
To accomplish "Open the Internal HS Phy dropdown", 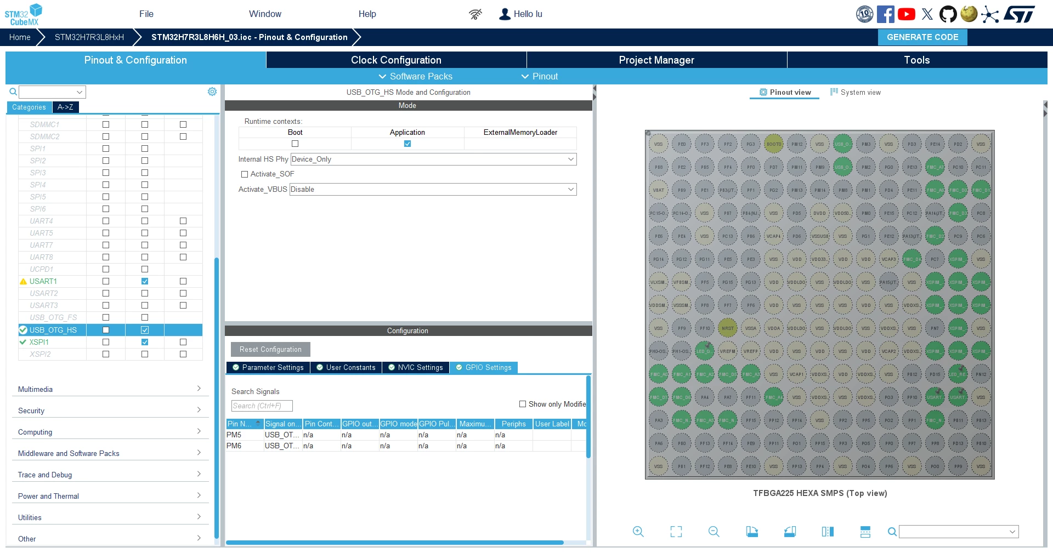I will [433, 159].
